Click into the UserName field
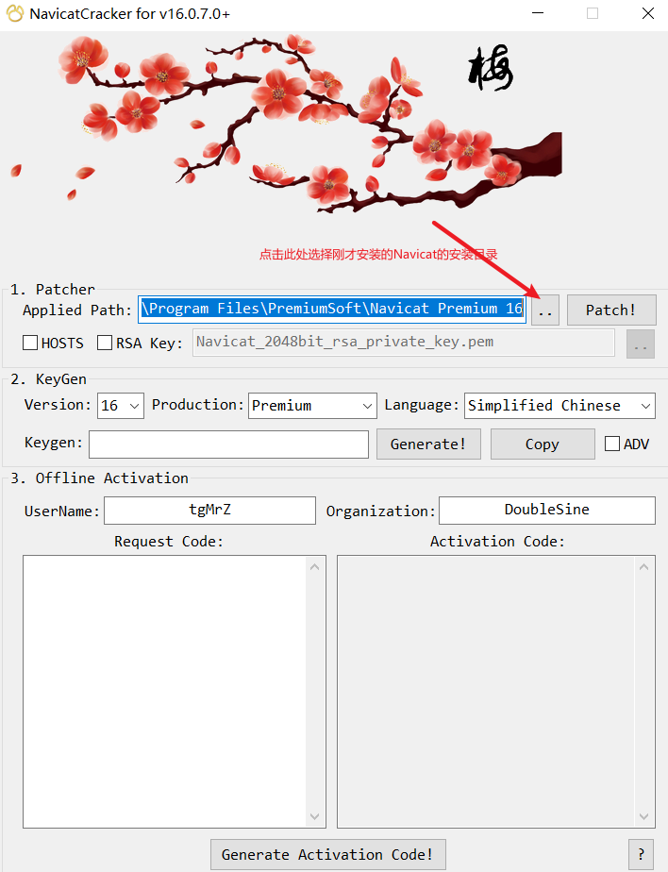This screenshot has height=872, width=668. click(x=209, y=511)
